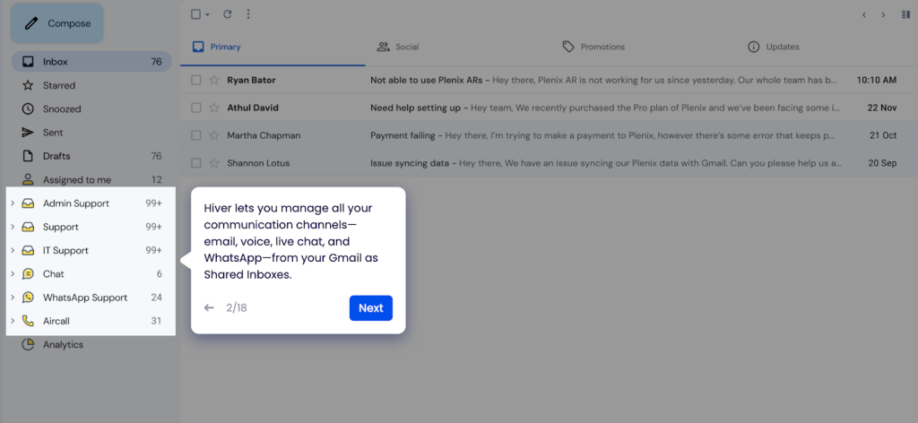Image resolution: width=918 pixels, height=423 pixels.
Task: Select the Ryan Bator email checkbox
Action: [x=196, y=80]
